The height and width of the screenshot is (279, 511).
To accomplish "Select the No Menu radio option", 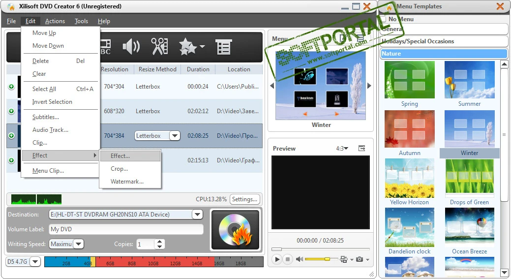I will [384, 19].
